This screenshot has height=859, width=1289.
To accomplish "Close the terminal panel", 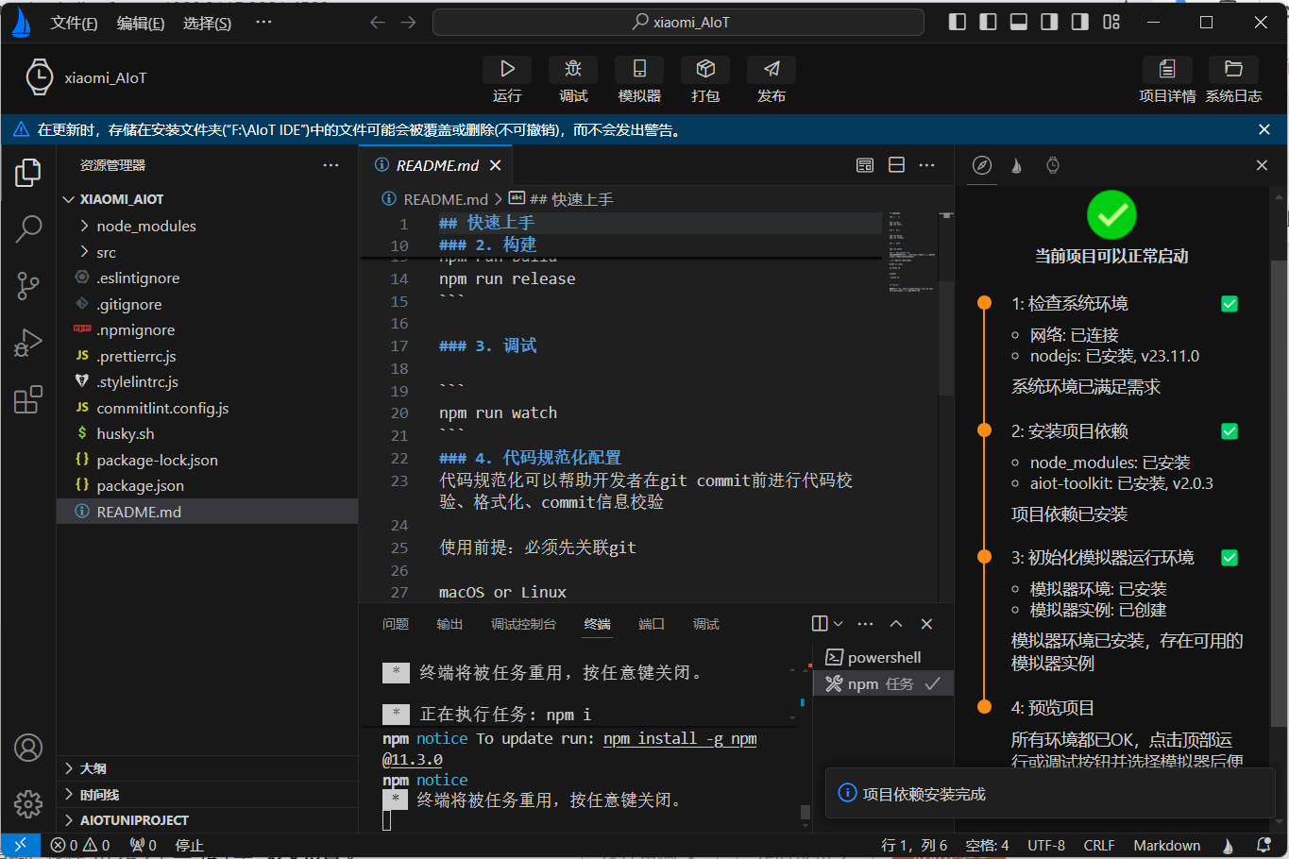I will [926, 624].
